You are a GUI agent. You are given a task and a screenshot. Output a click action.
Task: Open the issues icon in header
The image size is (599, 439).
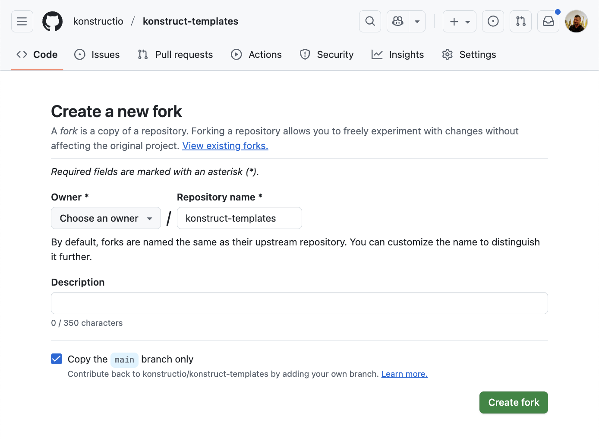click(x=493, y=21)
